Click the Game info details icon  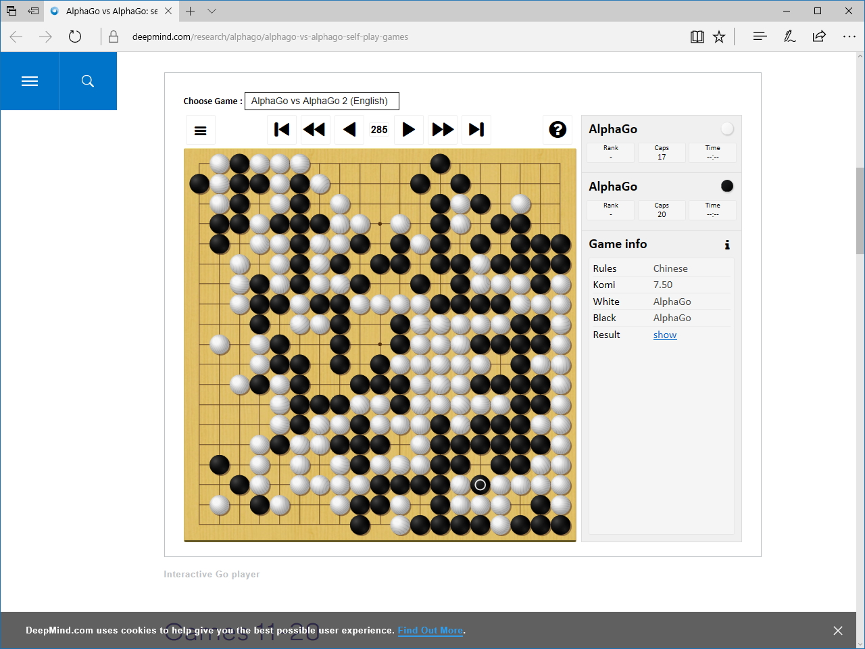click(x=727, y=245)
